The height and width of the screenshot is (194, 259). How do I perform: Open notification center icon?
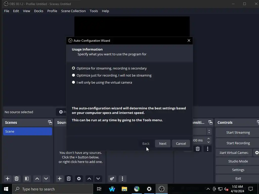(251, 189)
